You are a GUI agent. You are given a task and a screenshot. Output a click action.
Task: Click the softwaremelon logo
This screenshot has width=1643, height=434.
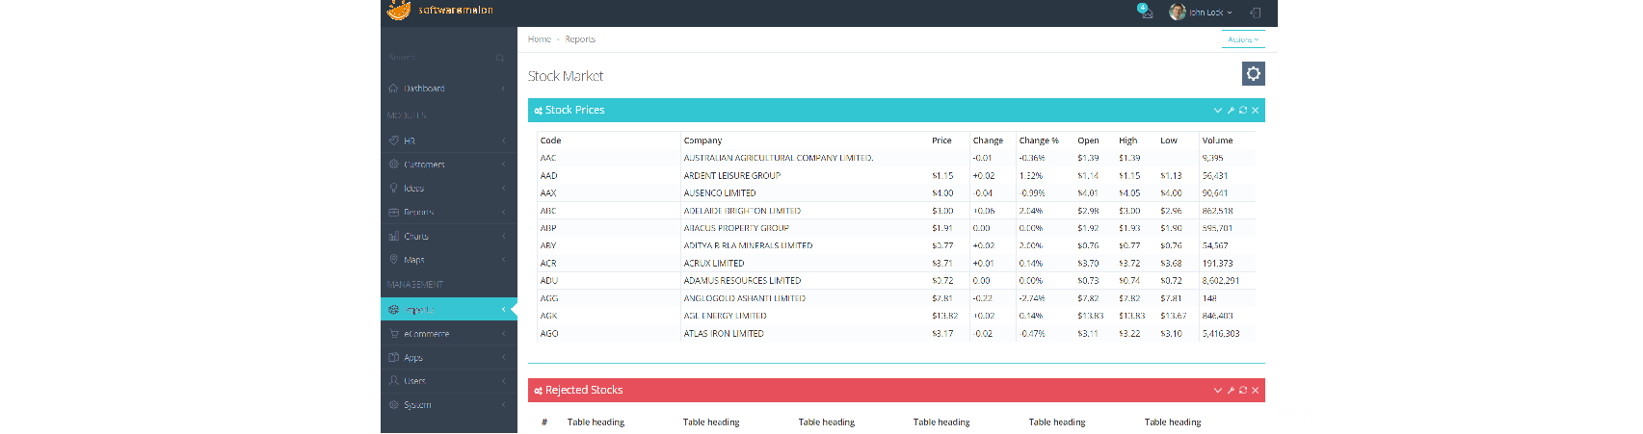(440, 11)
